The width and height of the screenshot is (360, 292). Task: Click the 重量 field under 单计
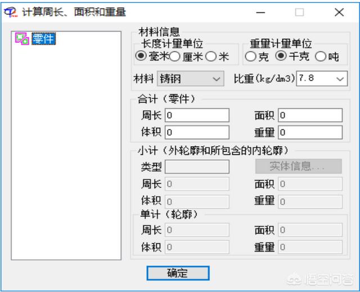[310, 247]
